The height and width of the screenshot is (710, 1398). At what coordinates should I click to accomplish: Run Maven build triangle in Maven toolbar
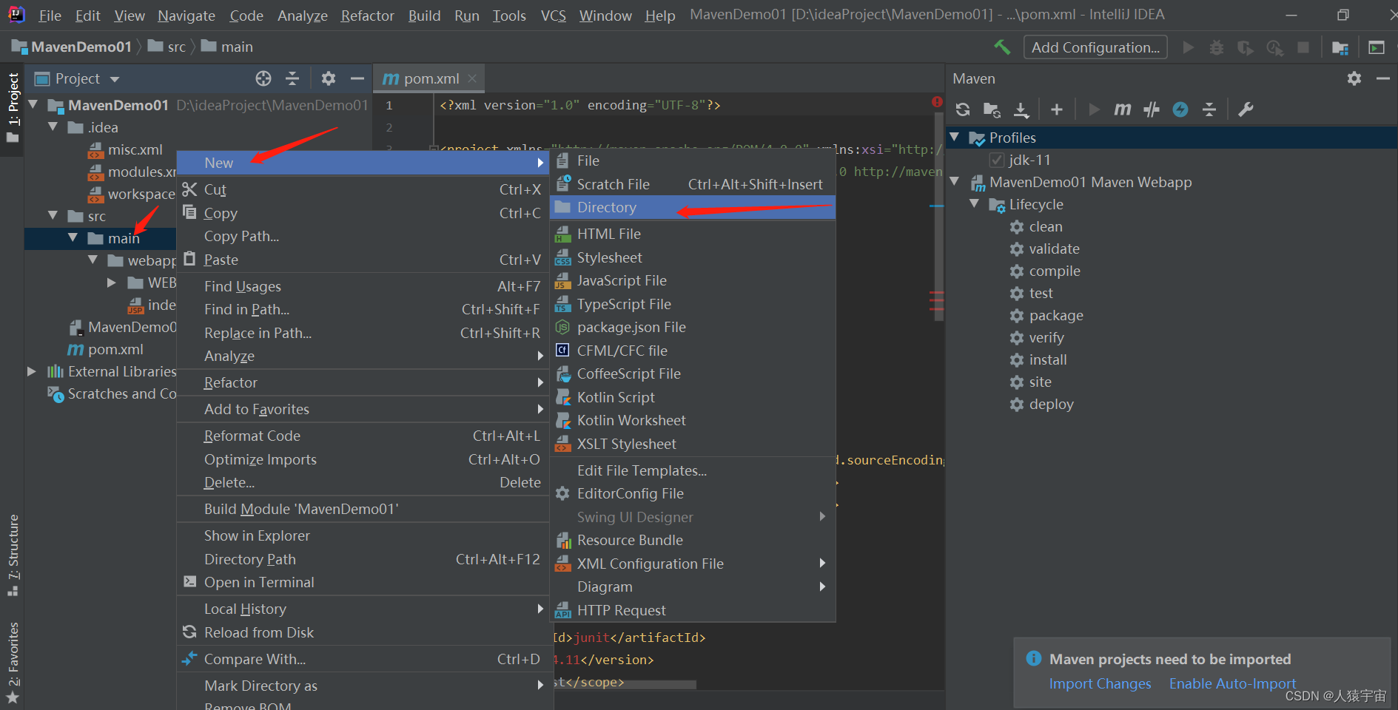1094,109
